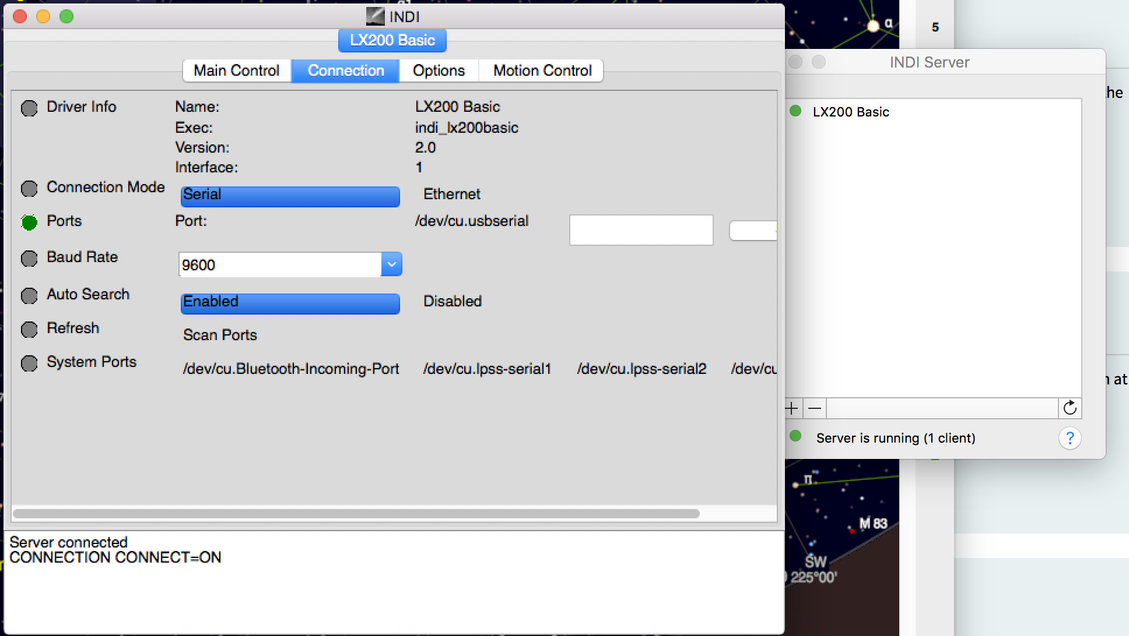Click the green Ports status light
The image size is (1129, 636).
coord(29,222)
